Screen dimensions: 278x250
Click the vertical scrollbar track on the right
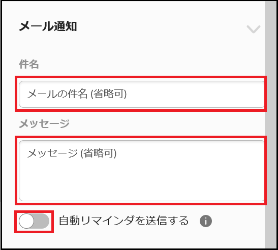(x=270, y=124)
